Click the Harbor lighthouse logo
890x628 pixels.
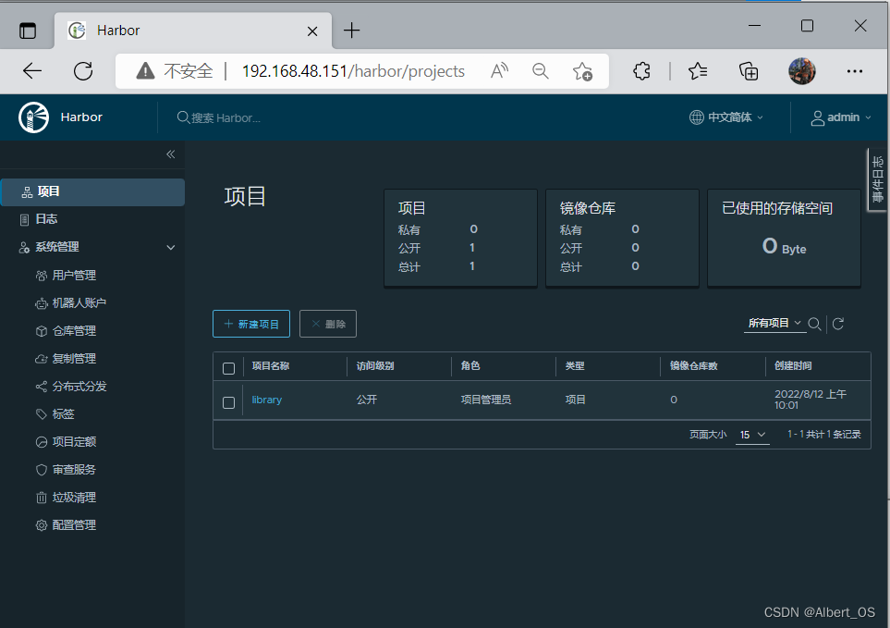(33, 117)
